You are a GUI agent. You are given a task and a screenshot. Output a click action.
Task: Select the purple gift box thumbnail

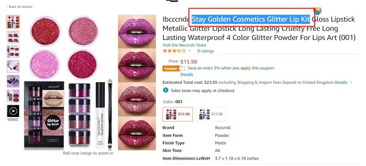[13, 81]
